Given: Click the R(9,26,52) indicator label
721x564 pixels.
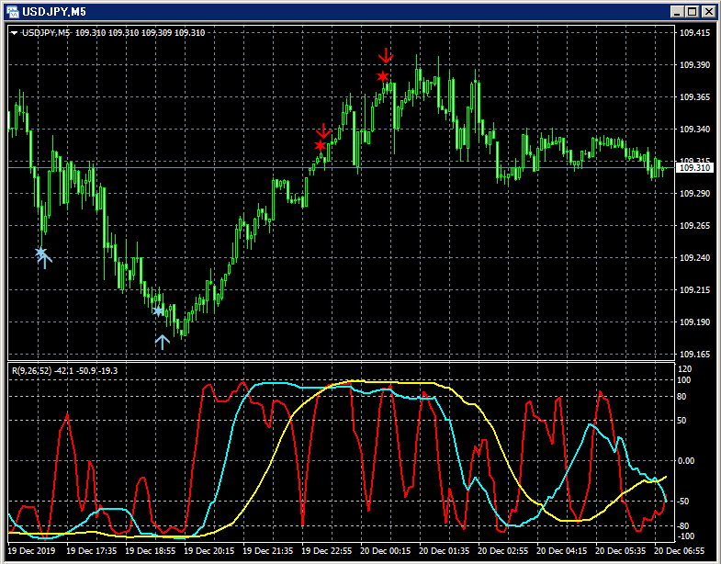Looking at the screenshot, I should pyautogui.click(x=32, y=371).
